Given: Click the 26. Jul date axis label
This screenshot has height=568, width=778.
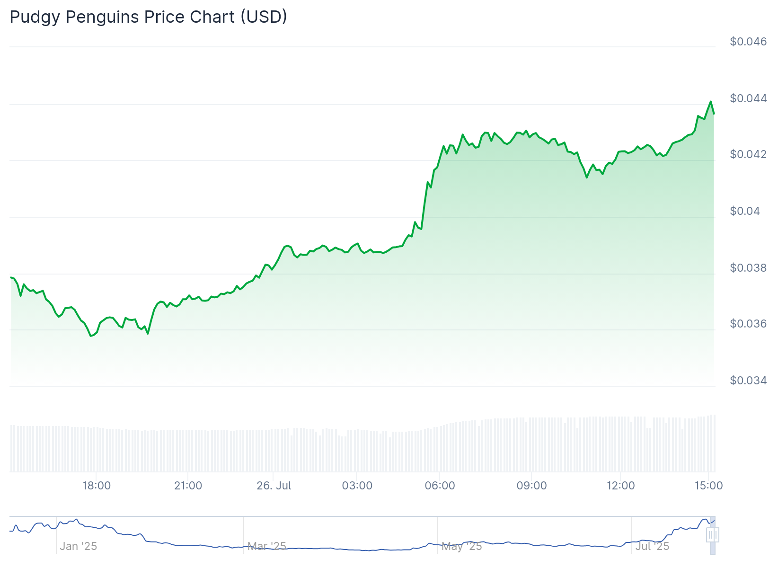Looking at the screenshot, I should (274, 486).
